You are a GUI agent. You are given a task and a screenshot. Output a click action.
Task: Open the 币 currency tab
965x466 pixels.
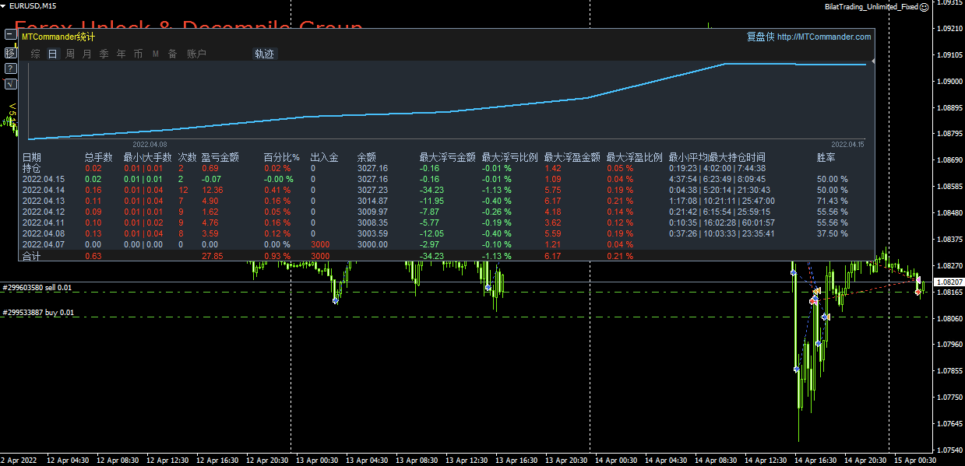click(x=139, y=54)
